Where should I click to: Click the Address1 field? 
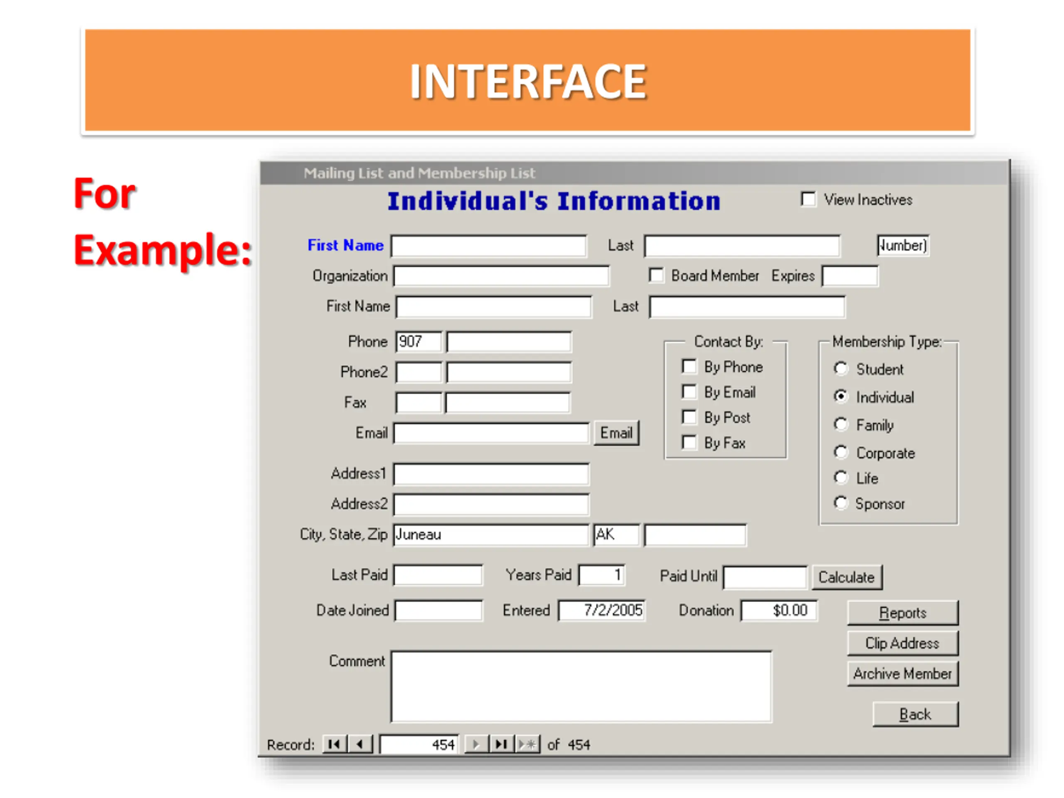[x=491, y=474]
